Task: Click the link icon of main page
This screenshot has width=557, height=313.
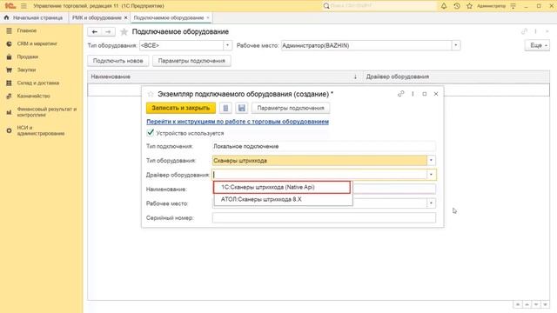Action: coord(524,31)
